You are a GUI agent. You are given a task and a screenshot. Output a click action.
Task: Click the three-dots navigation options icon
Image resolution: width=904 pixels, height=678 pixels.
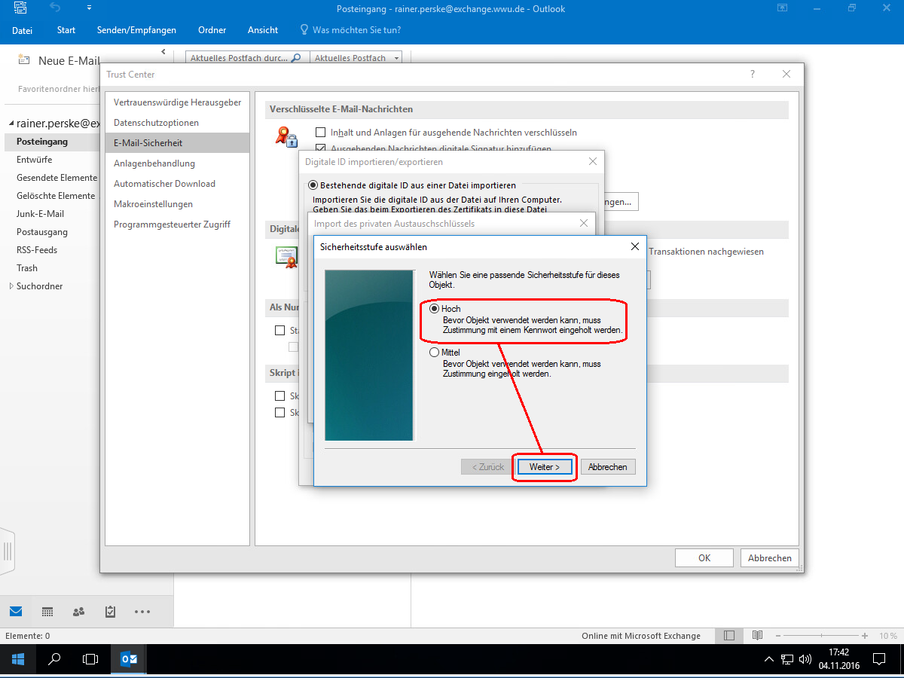click(x=142, y=611)
